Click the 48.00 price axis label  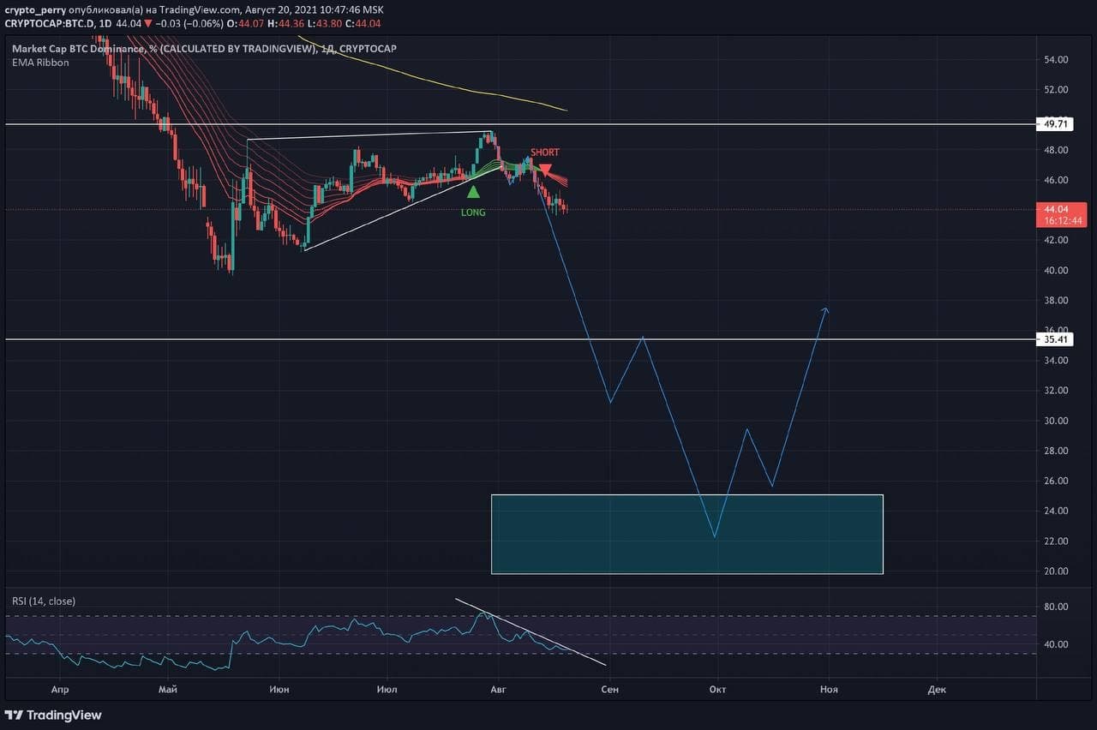click(x=1055, y=150)
